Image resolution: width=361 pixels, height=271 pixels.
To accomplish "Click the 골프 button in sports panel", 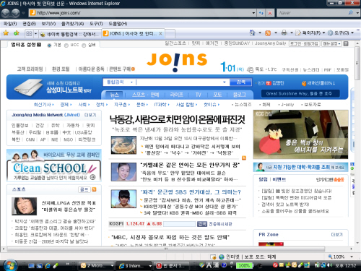I will [x=84, y=189].
